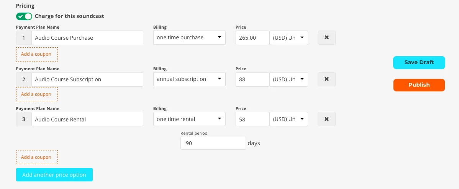
Task: Edit the Audio Course Rental name field
Action: tap(87, 119)
